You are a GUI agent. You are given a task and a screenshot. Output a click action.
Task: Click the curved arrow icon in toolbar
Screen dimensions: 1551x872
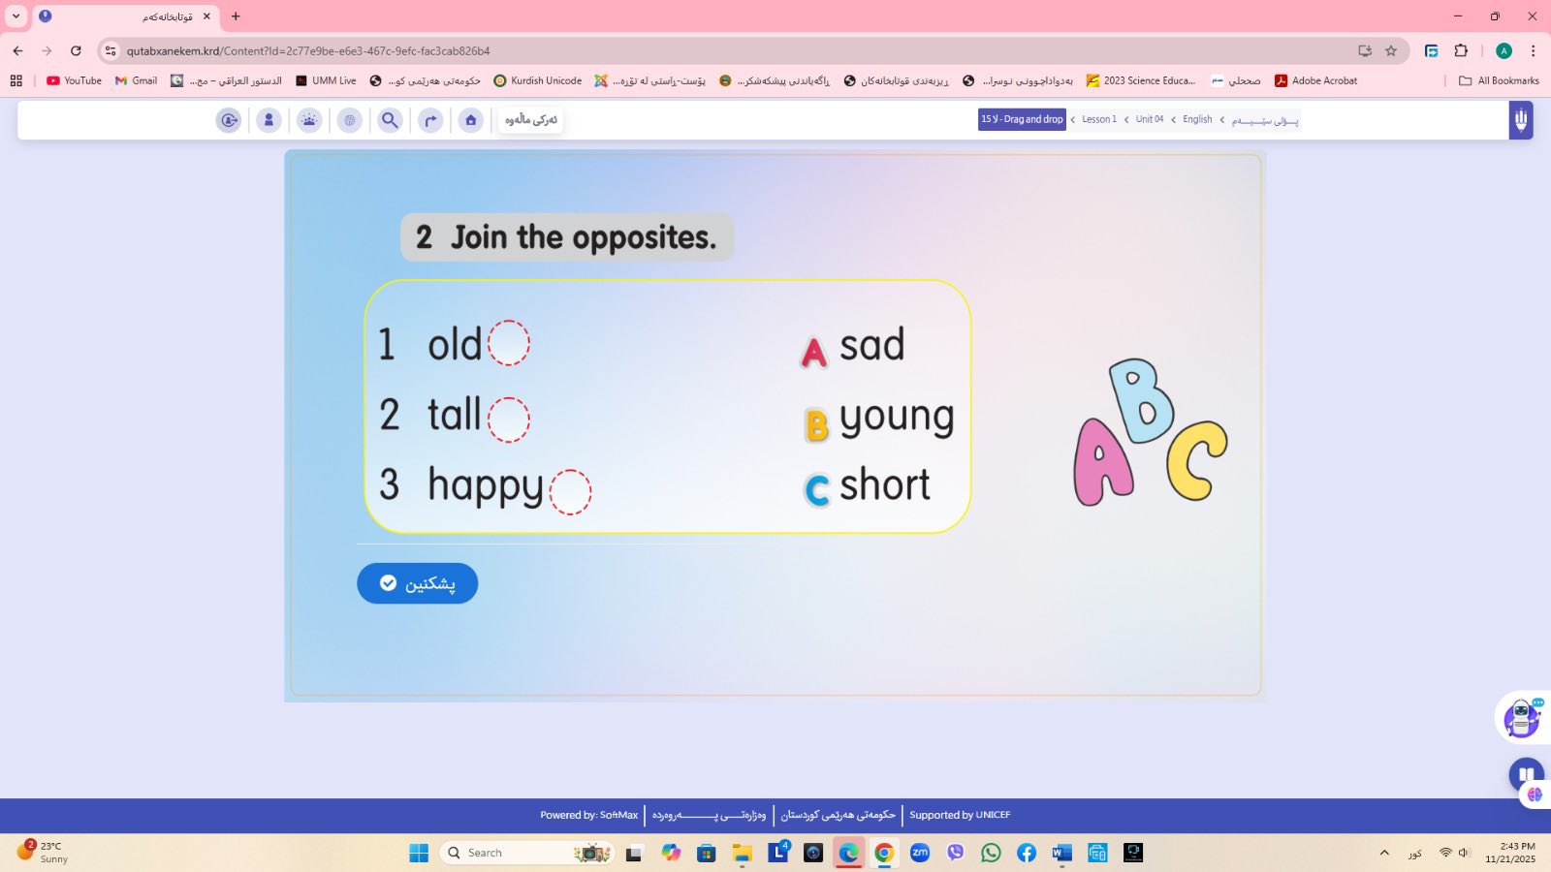click(x=430, y=120)
